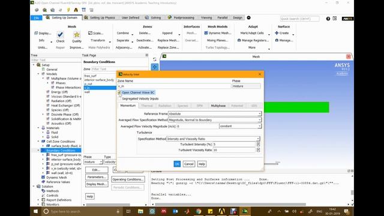Open Append dropdown arrow in Zones
The image size is (384, 216).
179,35
